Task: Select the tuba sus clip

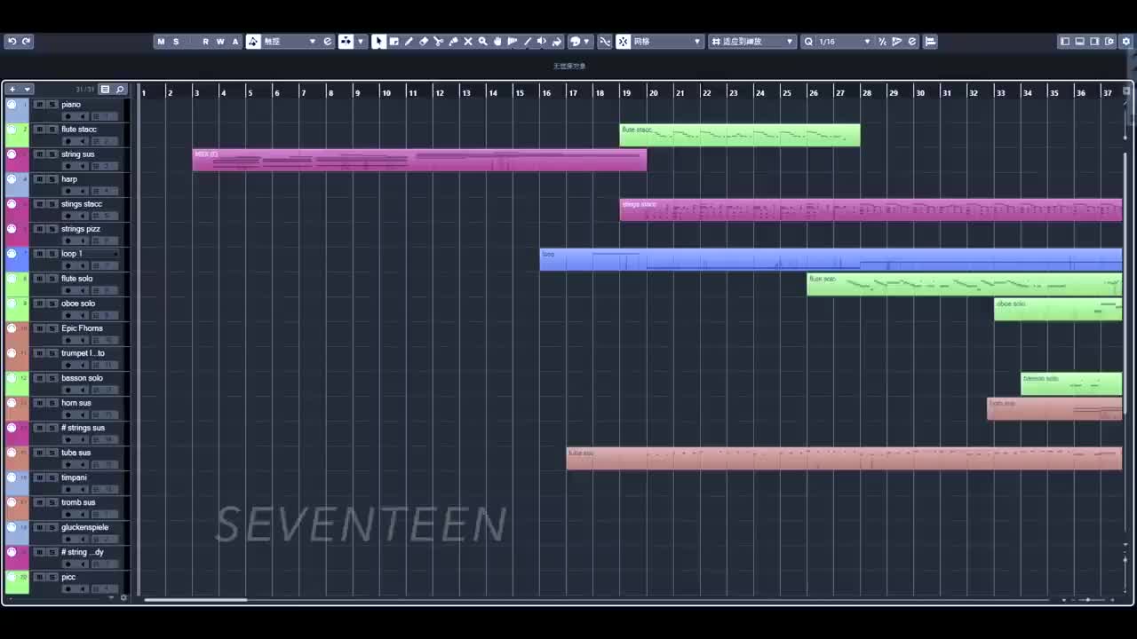Action: [844, 458]
